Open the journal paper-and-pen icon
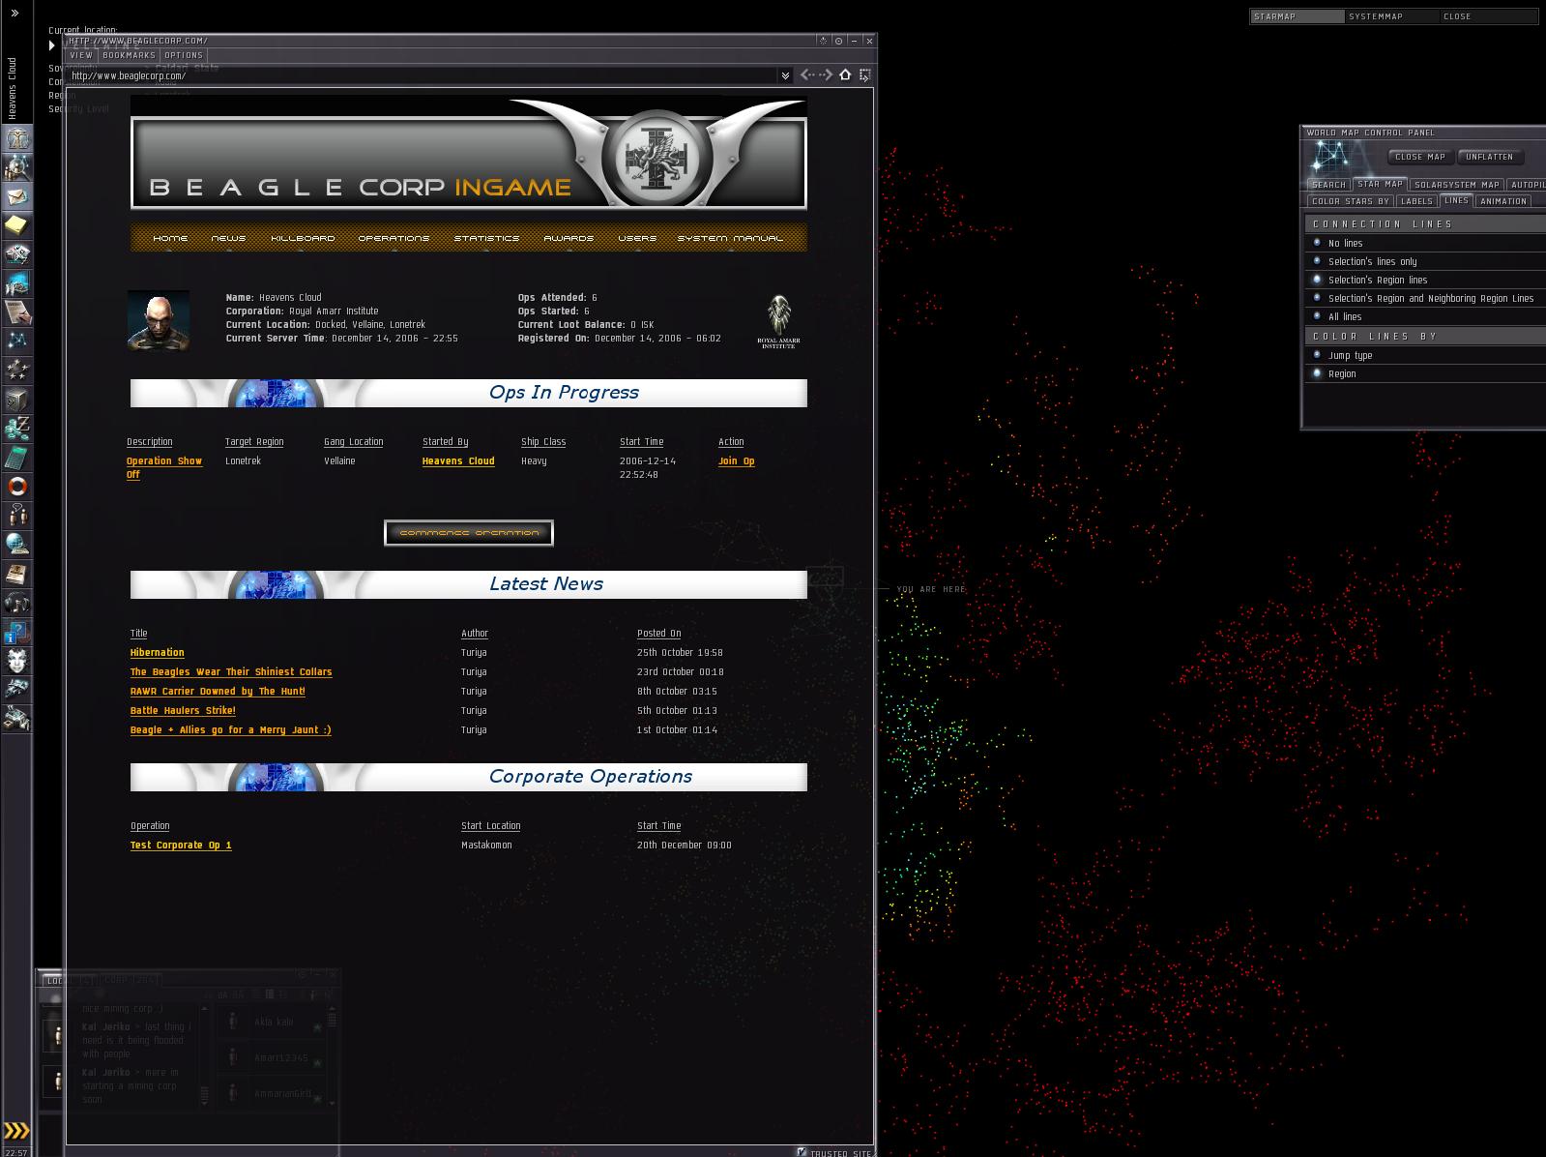Screen dimensions: 1546x1157 coord(17,312)
